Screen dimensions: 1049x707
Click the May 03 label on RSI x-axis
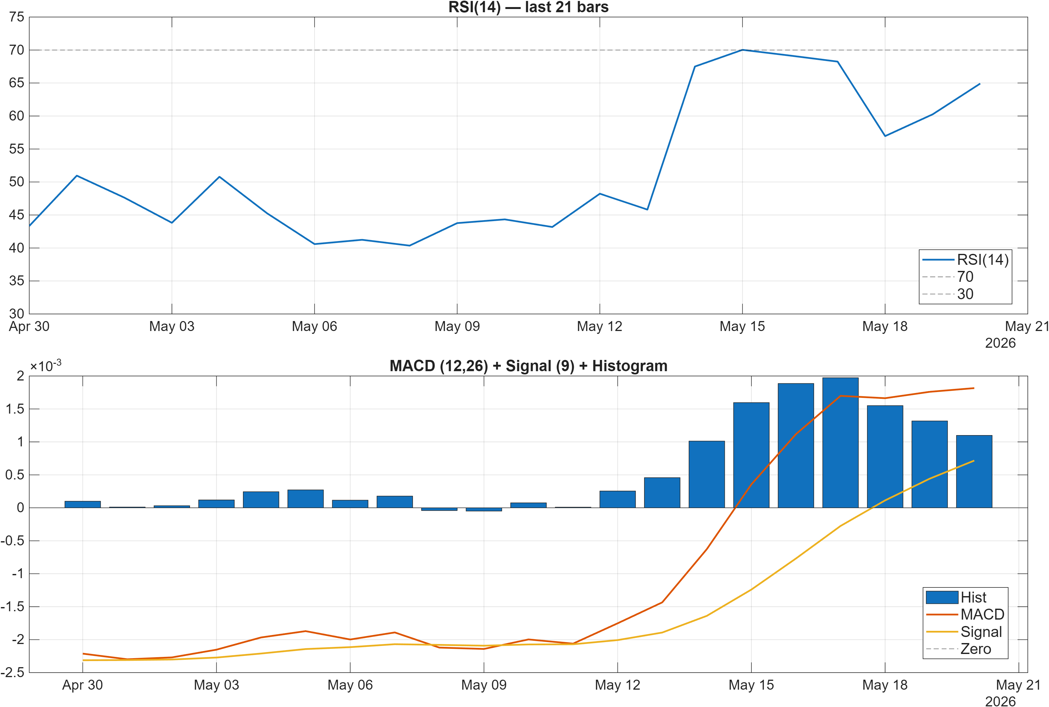click(172, 327)
